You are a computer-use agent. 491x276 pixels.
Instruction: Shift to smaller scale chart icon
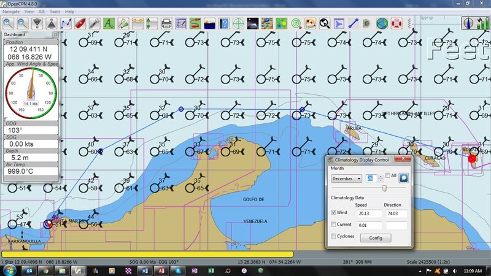pos(52,23)
